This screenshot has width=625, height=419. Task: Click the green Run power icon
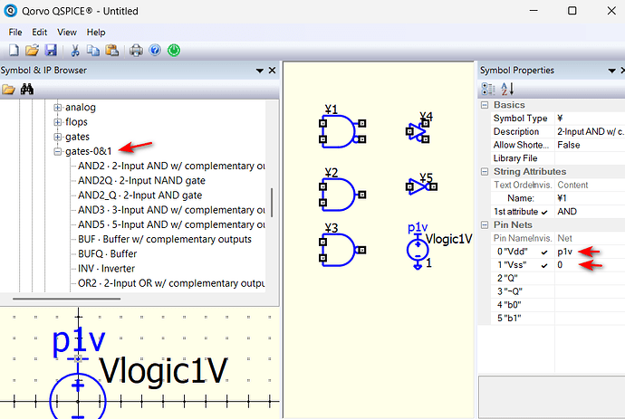pyautogui.click(x=174, y=49)
